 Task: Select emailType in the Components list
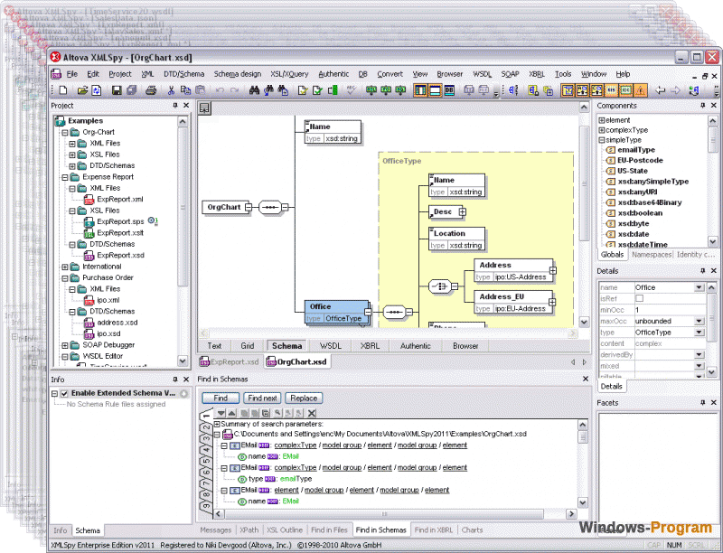click(636, 150)
